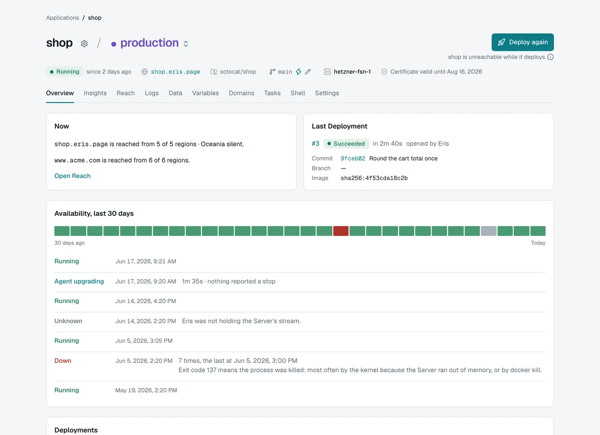Click the info icon next to unreachable notice

click(550, 57)
